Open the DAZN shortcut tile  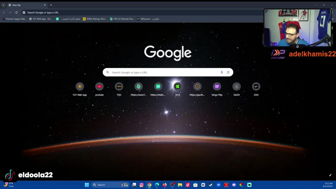click(x=237, y=90)
